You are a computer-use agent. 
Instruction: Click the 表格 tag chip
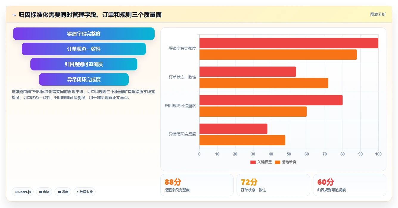44,192
